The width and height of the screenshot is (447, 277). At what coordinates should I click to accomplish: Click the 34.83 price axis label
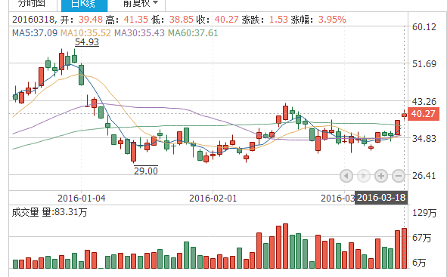[x=424, y=139]
